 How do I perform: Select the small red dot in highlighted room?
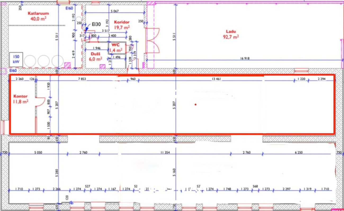[195, 104]
